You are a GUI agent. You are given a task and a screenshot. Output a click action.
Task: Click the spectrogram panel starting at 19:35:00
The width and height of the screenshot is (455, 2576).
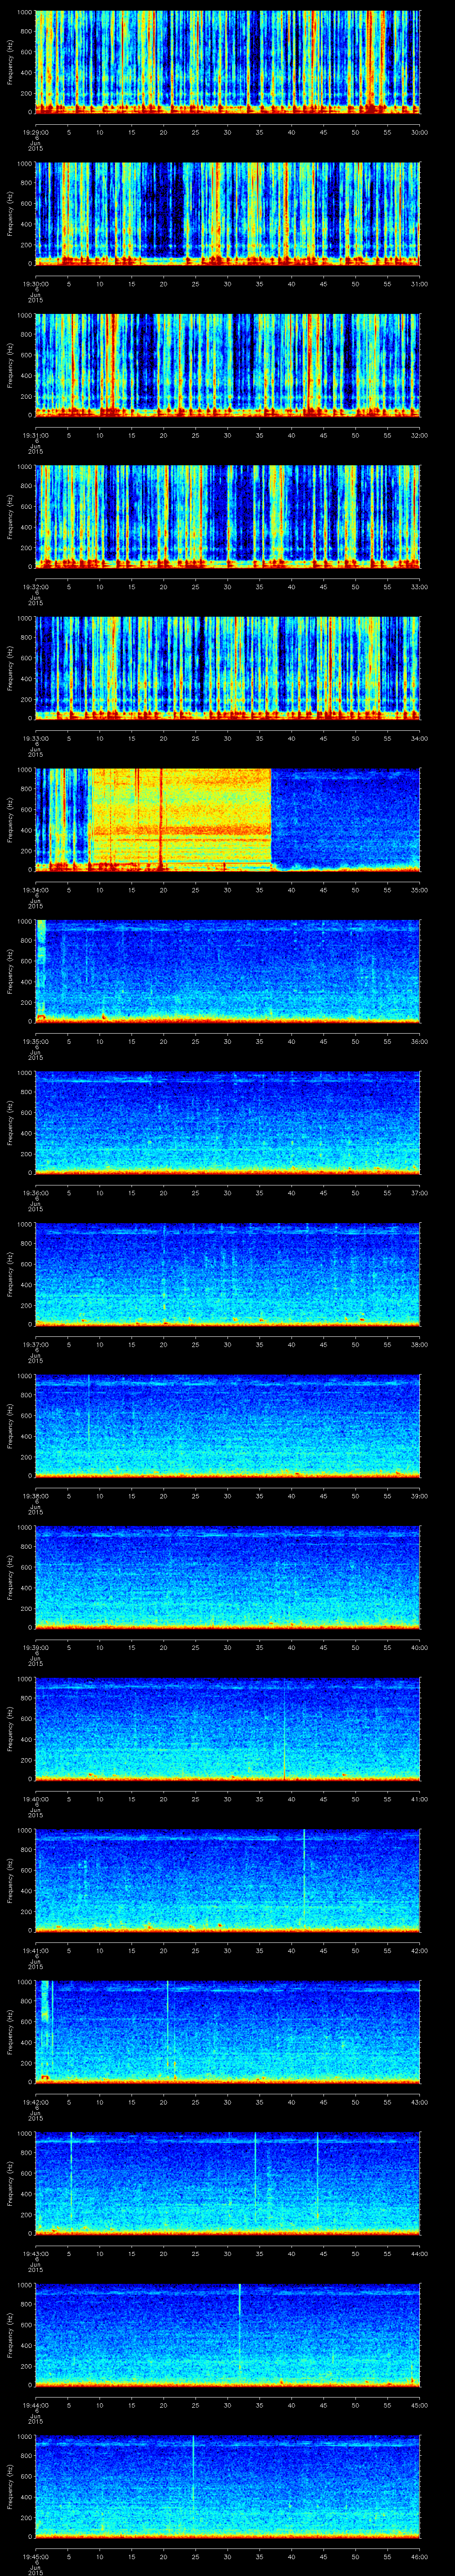coord(228,971)
